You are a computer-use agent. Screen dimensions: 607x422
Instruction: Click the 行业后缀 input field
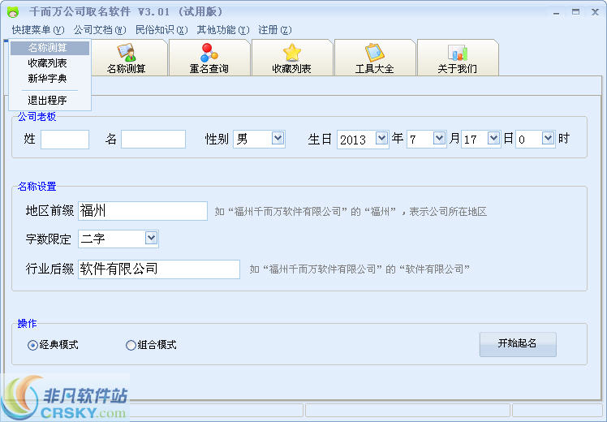(159, 269)
